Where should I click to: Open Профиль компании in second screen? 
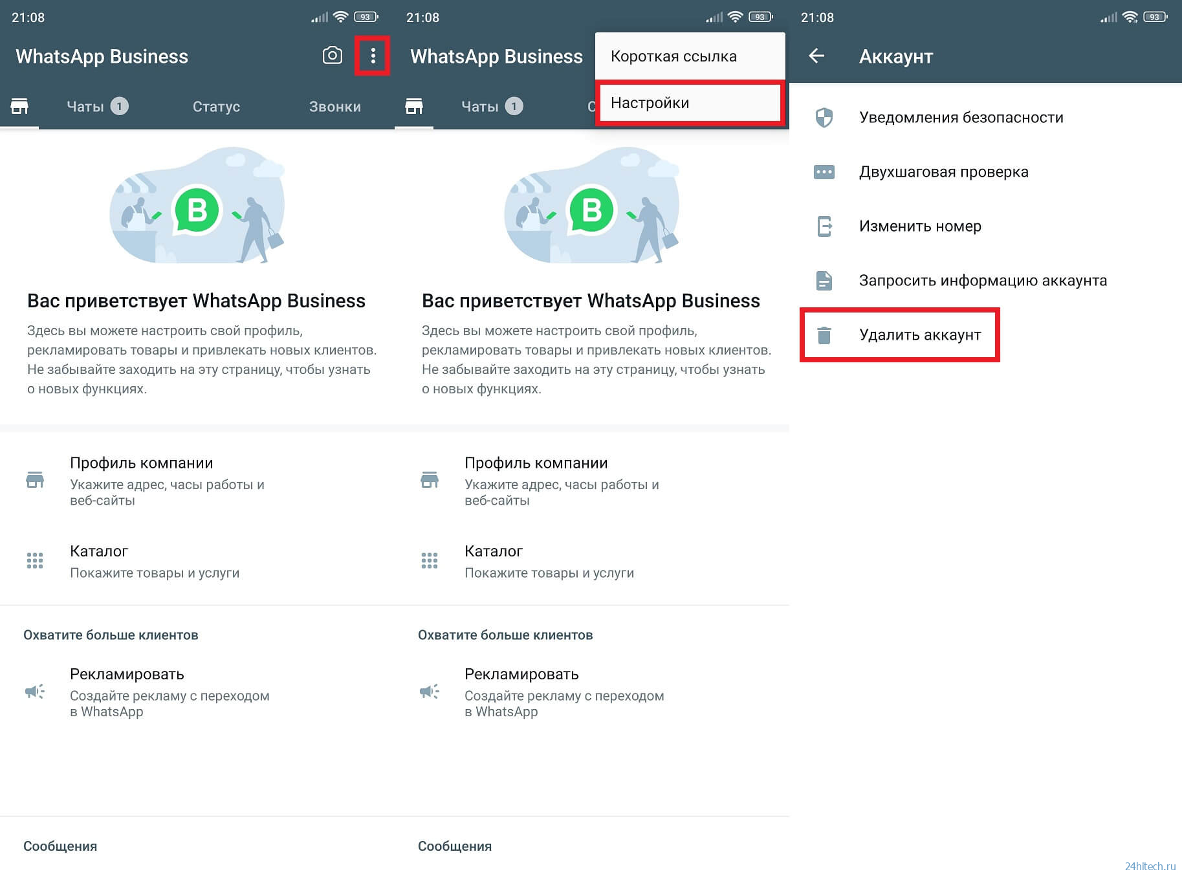(x=592, y=481)
